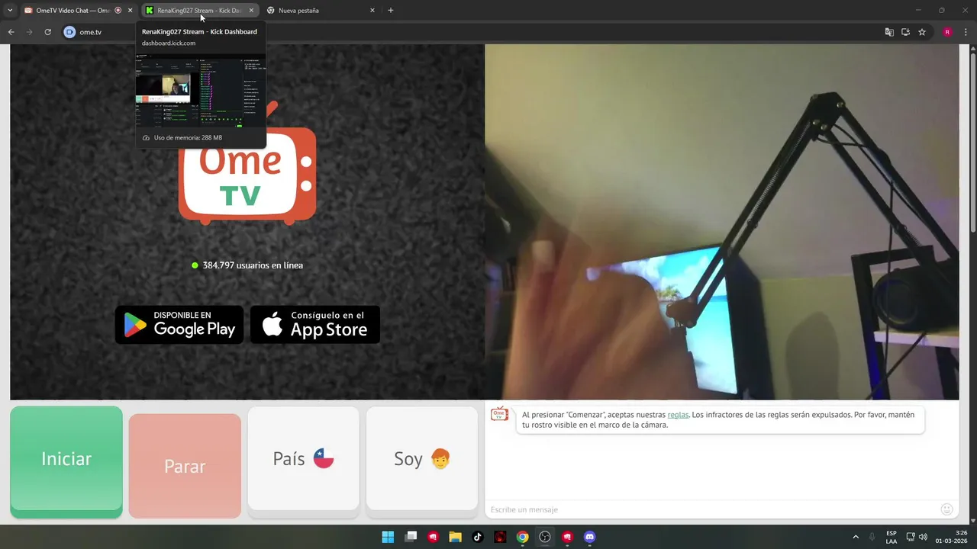The width and height of the screenshot is (977, 549).
Task: Open File Explorer from taskbar
Action: [455, 537]
